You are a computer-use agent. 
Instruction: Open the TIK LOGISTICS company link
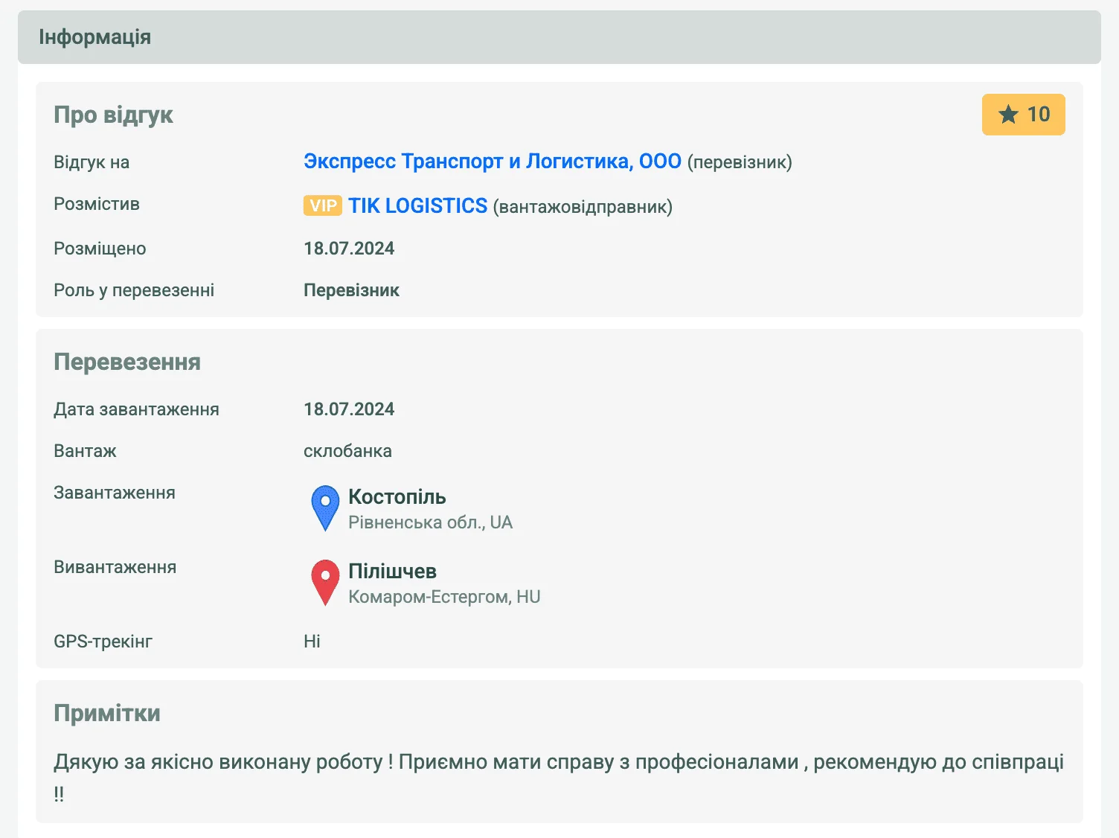click(x=417, y=206)
